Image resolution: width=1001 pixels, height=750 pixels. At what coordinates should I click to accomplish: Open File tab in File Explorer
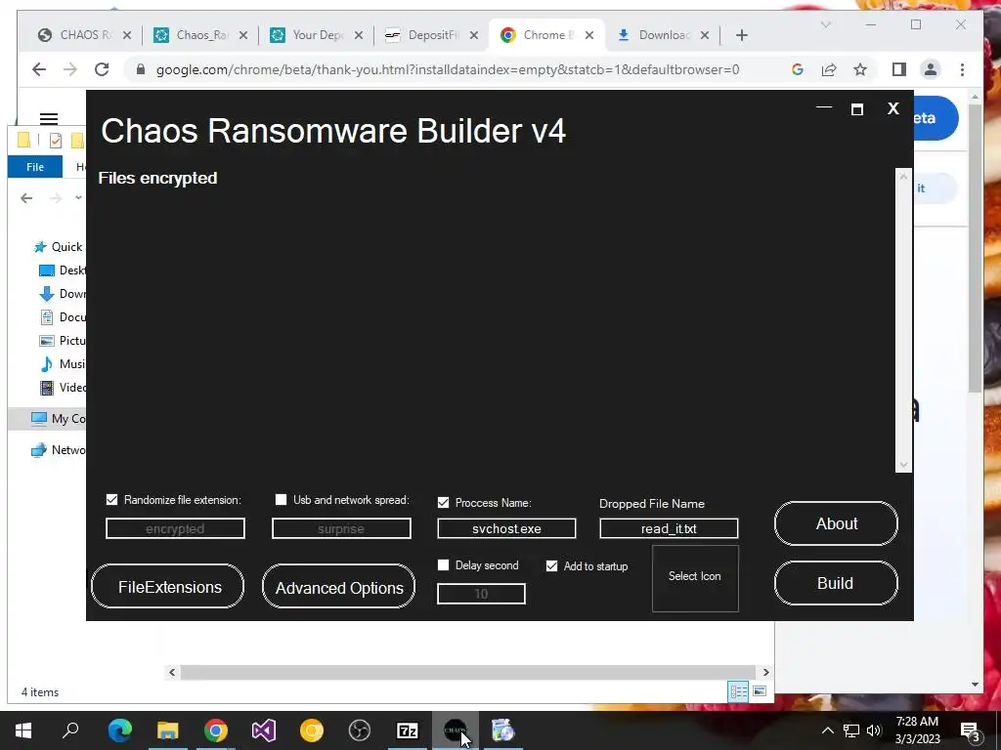[x=35, y=166]
